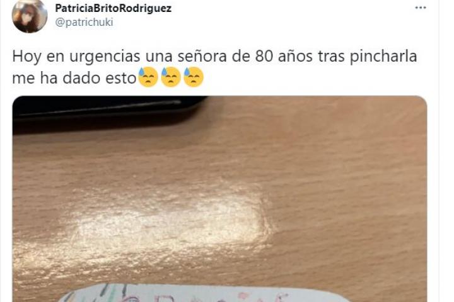Click the word "pincharla" in the tweet
This screenshot has height=302, width=454.
(383, 57)
